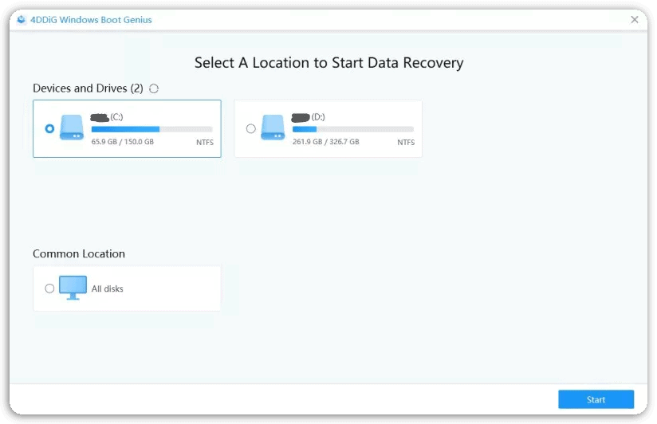This screenshot has height=424, width=657.
Task: Click the C: drive usage bar
Action: tap(151, 129)
